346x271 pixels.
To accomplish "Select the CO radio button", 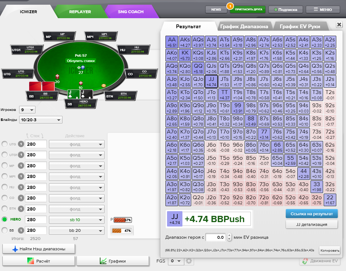I will (x=4, y=198).
